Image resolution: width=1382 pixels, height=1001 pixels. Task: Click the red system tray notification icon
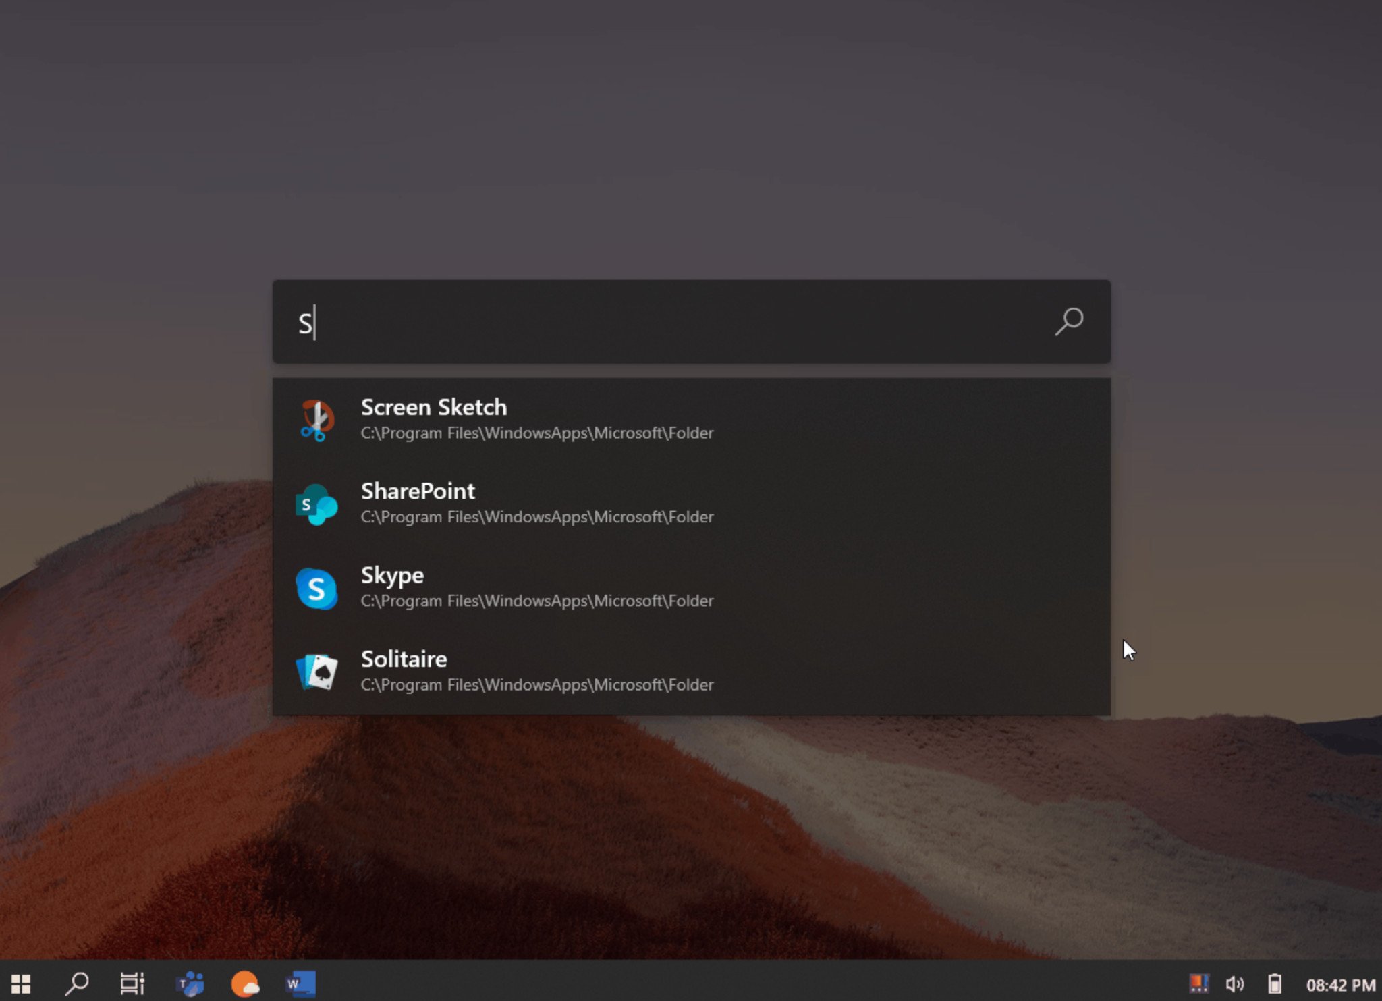click(x=1198, y=983)
